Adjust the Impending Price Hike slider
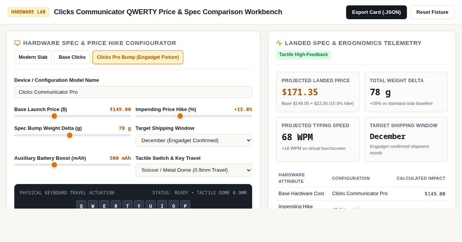462x242 pixels. pyautogui.click(x=194, y=116)
